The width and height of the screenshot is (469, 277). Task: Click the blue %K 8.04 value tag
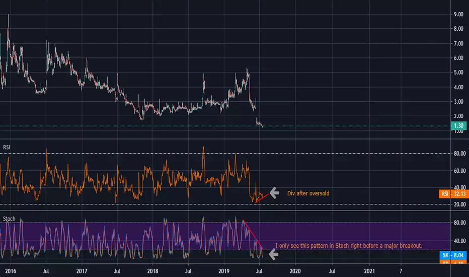click(452, 255)
